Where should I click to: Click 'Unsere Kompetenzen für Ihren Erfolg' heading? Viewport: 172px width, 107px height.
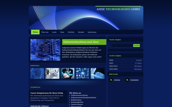47,93
